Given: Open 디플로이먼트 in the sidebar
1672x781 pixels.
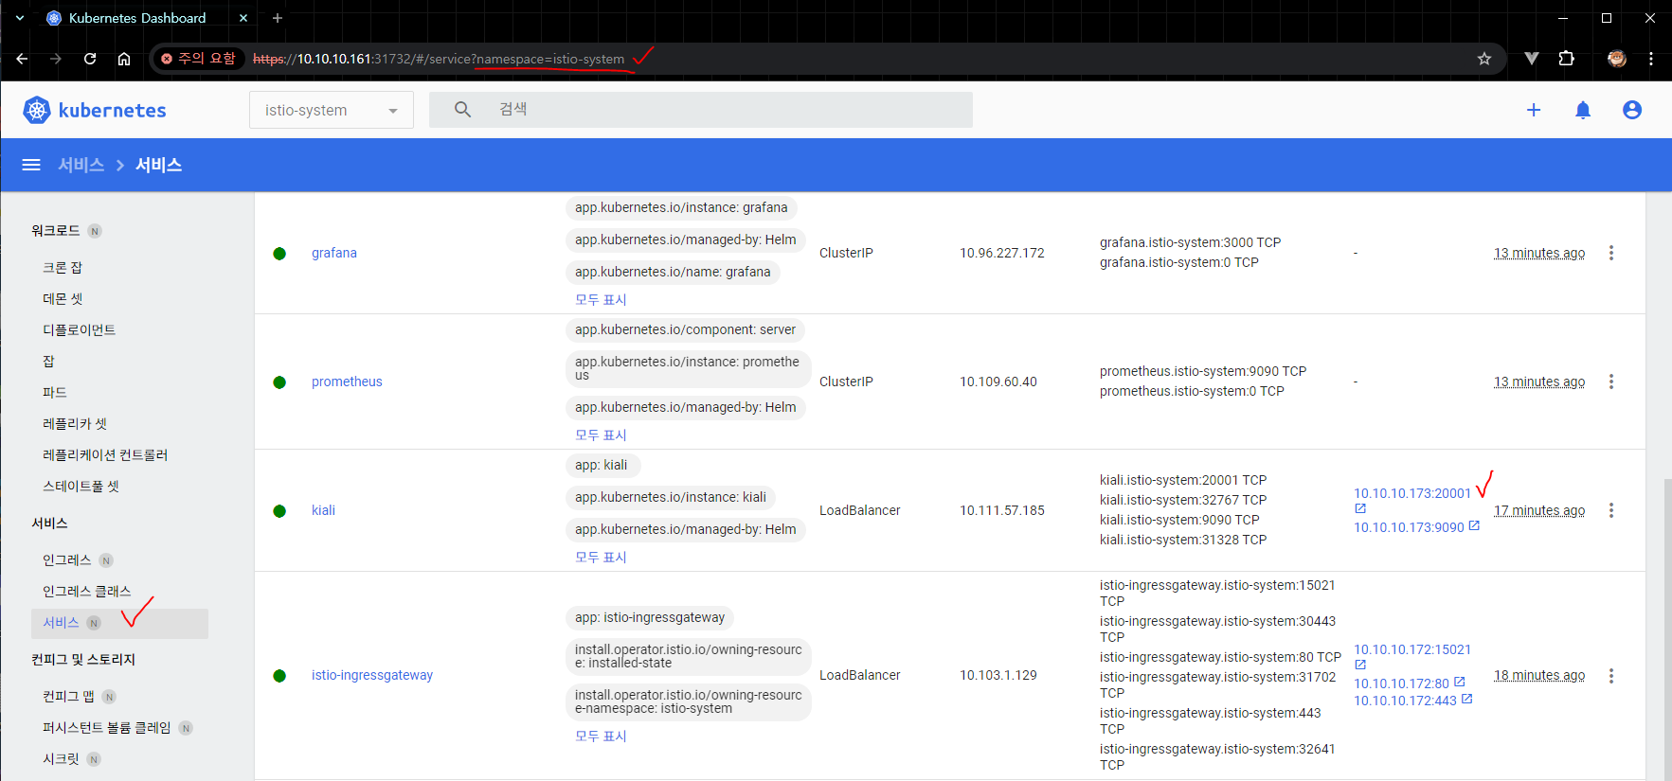Looking at the screenshot, I should (x=79, y=330).
